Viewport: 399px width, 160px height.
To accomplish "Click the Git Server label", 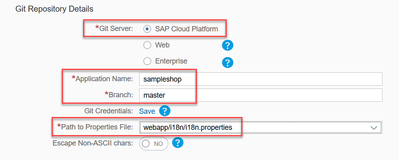I will (x=114, y=29).
